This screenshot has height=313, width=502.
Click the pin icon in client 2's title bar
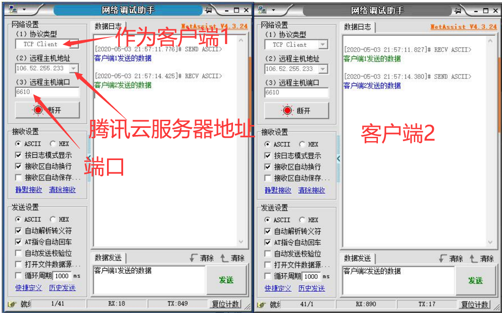[458, 10]
